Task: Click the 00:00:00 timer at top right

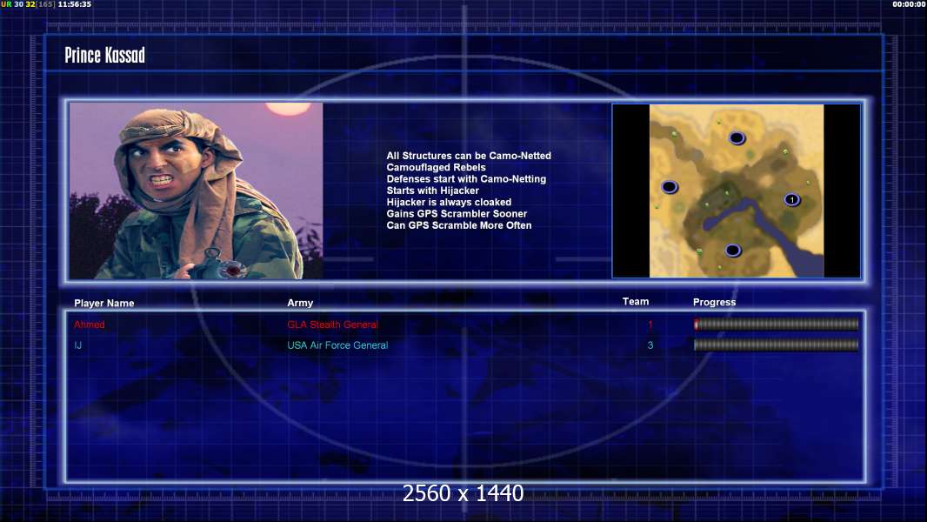Action: [910, 4]
